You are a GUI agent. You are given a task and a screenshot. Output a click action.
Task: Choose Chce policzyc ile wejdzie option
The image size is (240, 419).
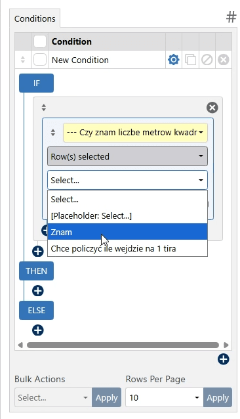[x=127, y=248]
